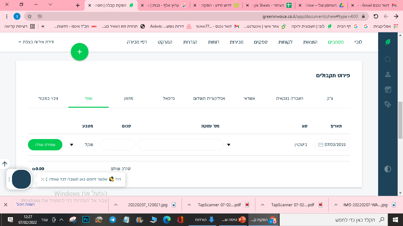Open the user profile icon in sidebar

click(388, 74)
